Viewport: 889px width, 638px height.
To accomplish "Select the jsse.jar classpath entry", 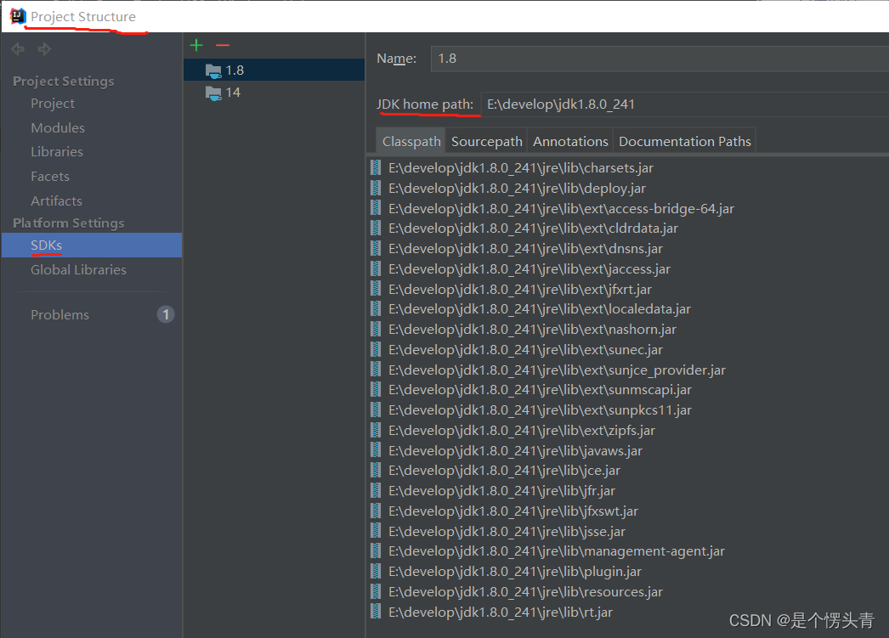I will pos(507,532).
